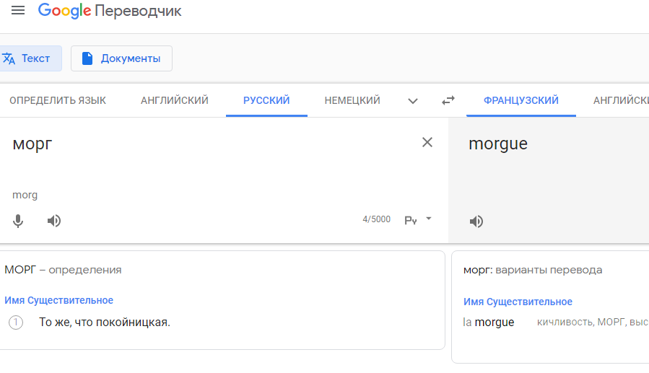Click the la morgue translation variant
649x373 pixels.
pyautogui.click(x=489, y=322)
